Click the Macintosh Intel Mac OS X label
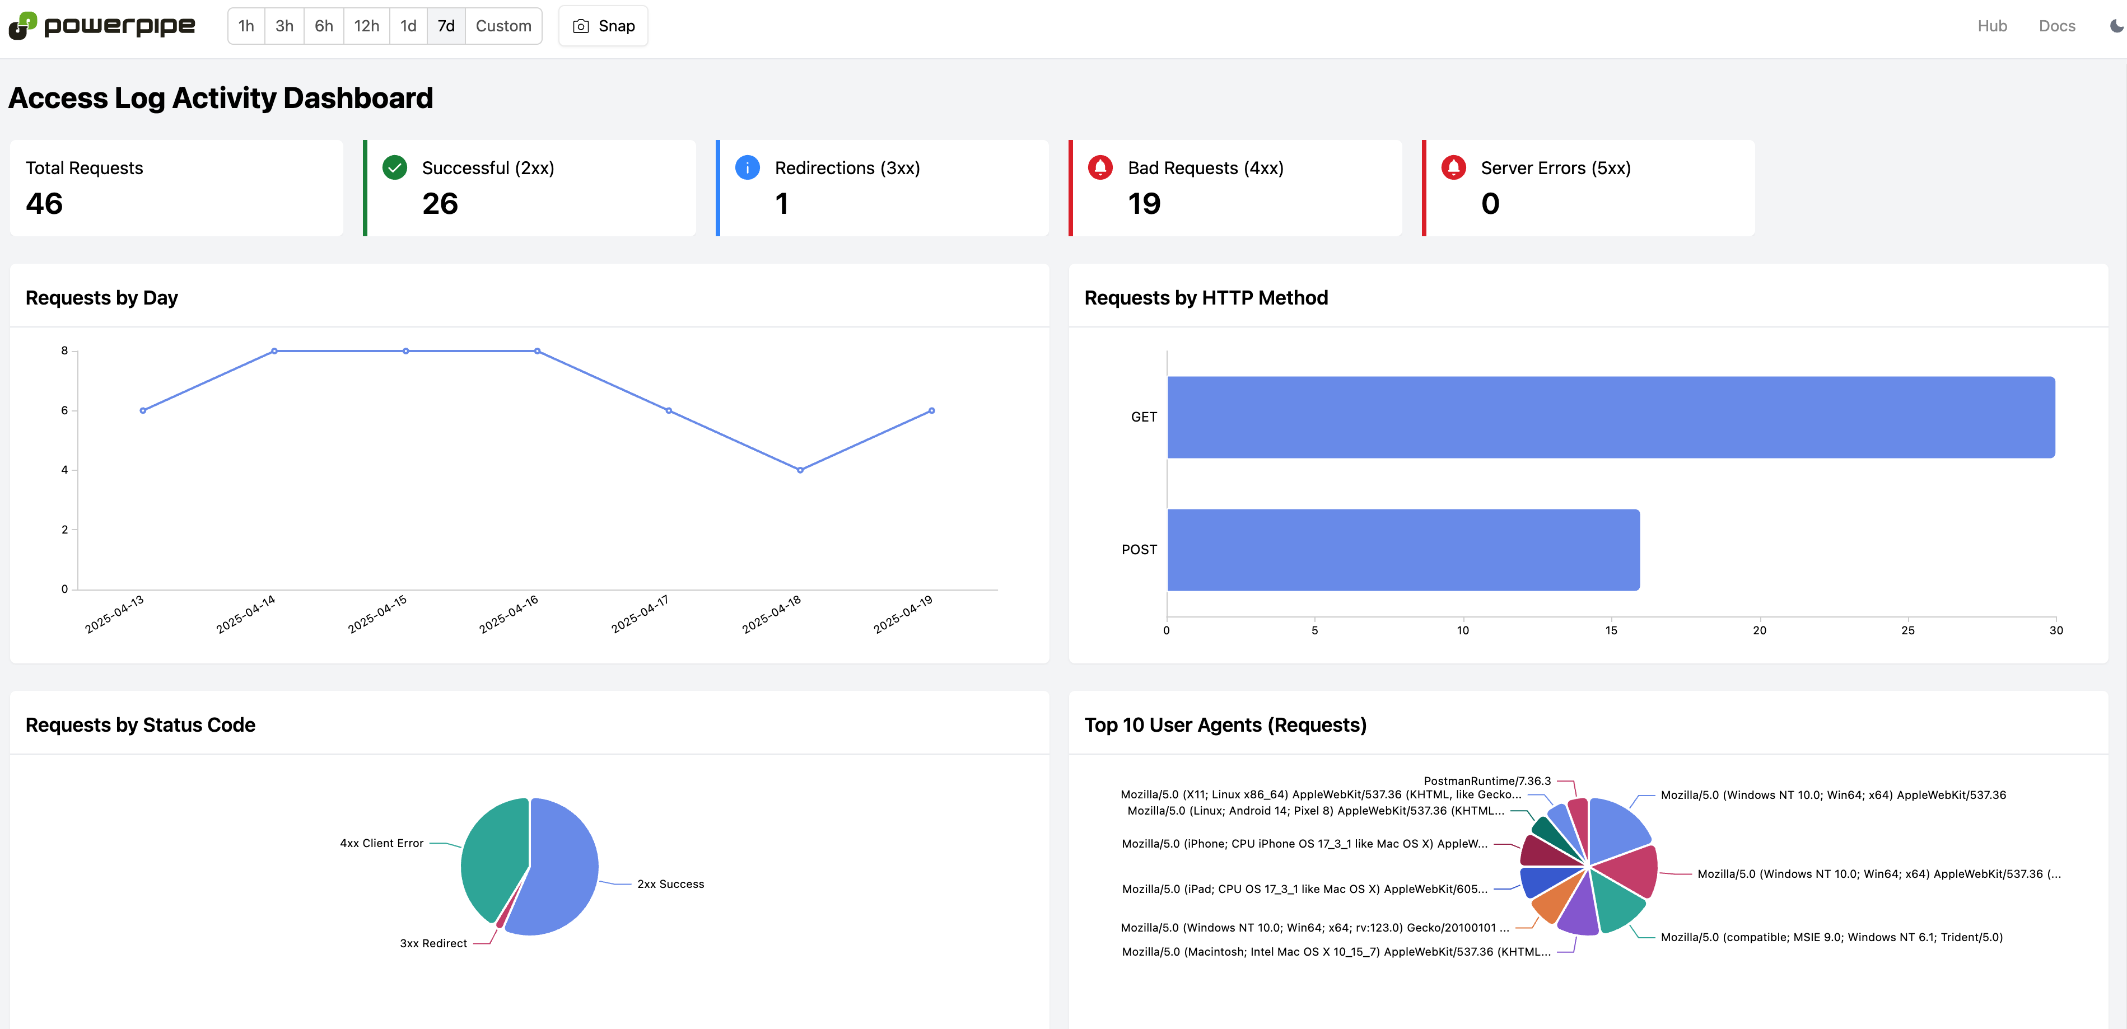2127x1029 pixels. (1336, 951)
